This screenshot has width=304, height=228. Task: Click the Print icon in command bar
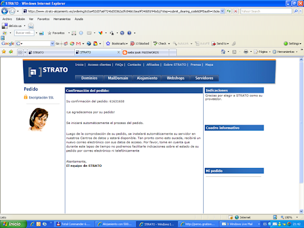click(x=246, y=52)
